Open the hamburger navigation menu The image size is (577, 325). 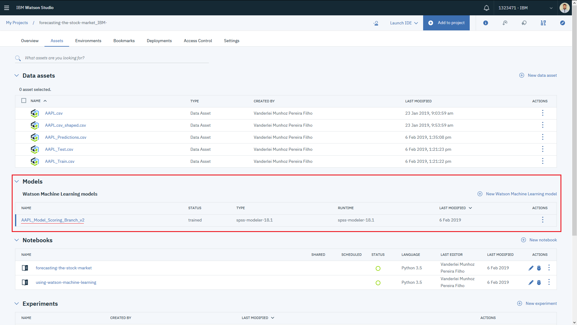(x=7, y=8)
